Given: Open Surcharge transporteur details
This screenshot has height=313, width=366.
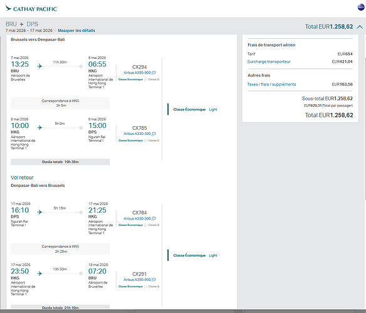Looking at the screenshot, I should tap(269, 61).
